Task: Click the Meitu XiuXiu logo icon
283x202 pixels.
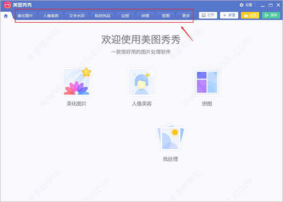Action: click(7, 5)
